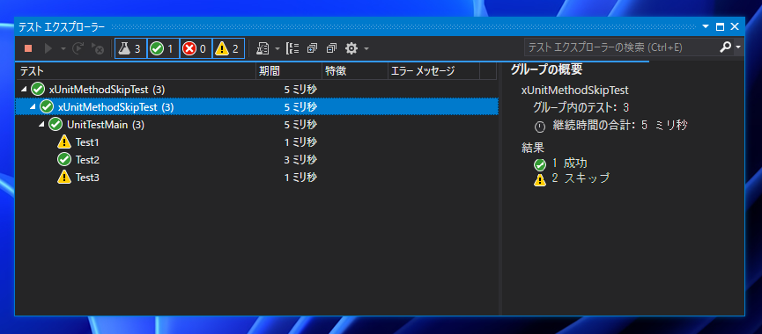Select the skipped Test3 row
The width and height of the screenshot is (762, 334).
(257, 178)
